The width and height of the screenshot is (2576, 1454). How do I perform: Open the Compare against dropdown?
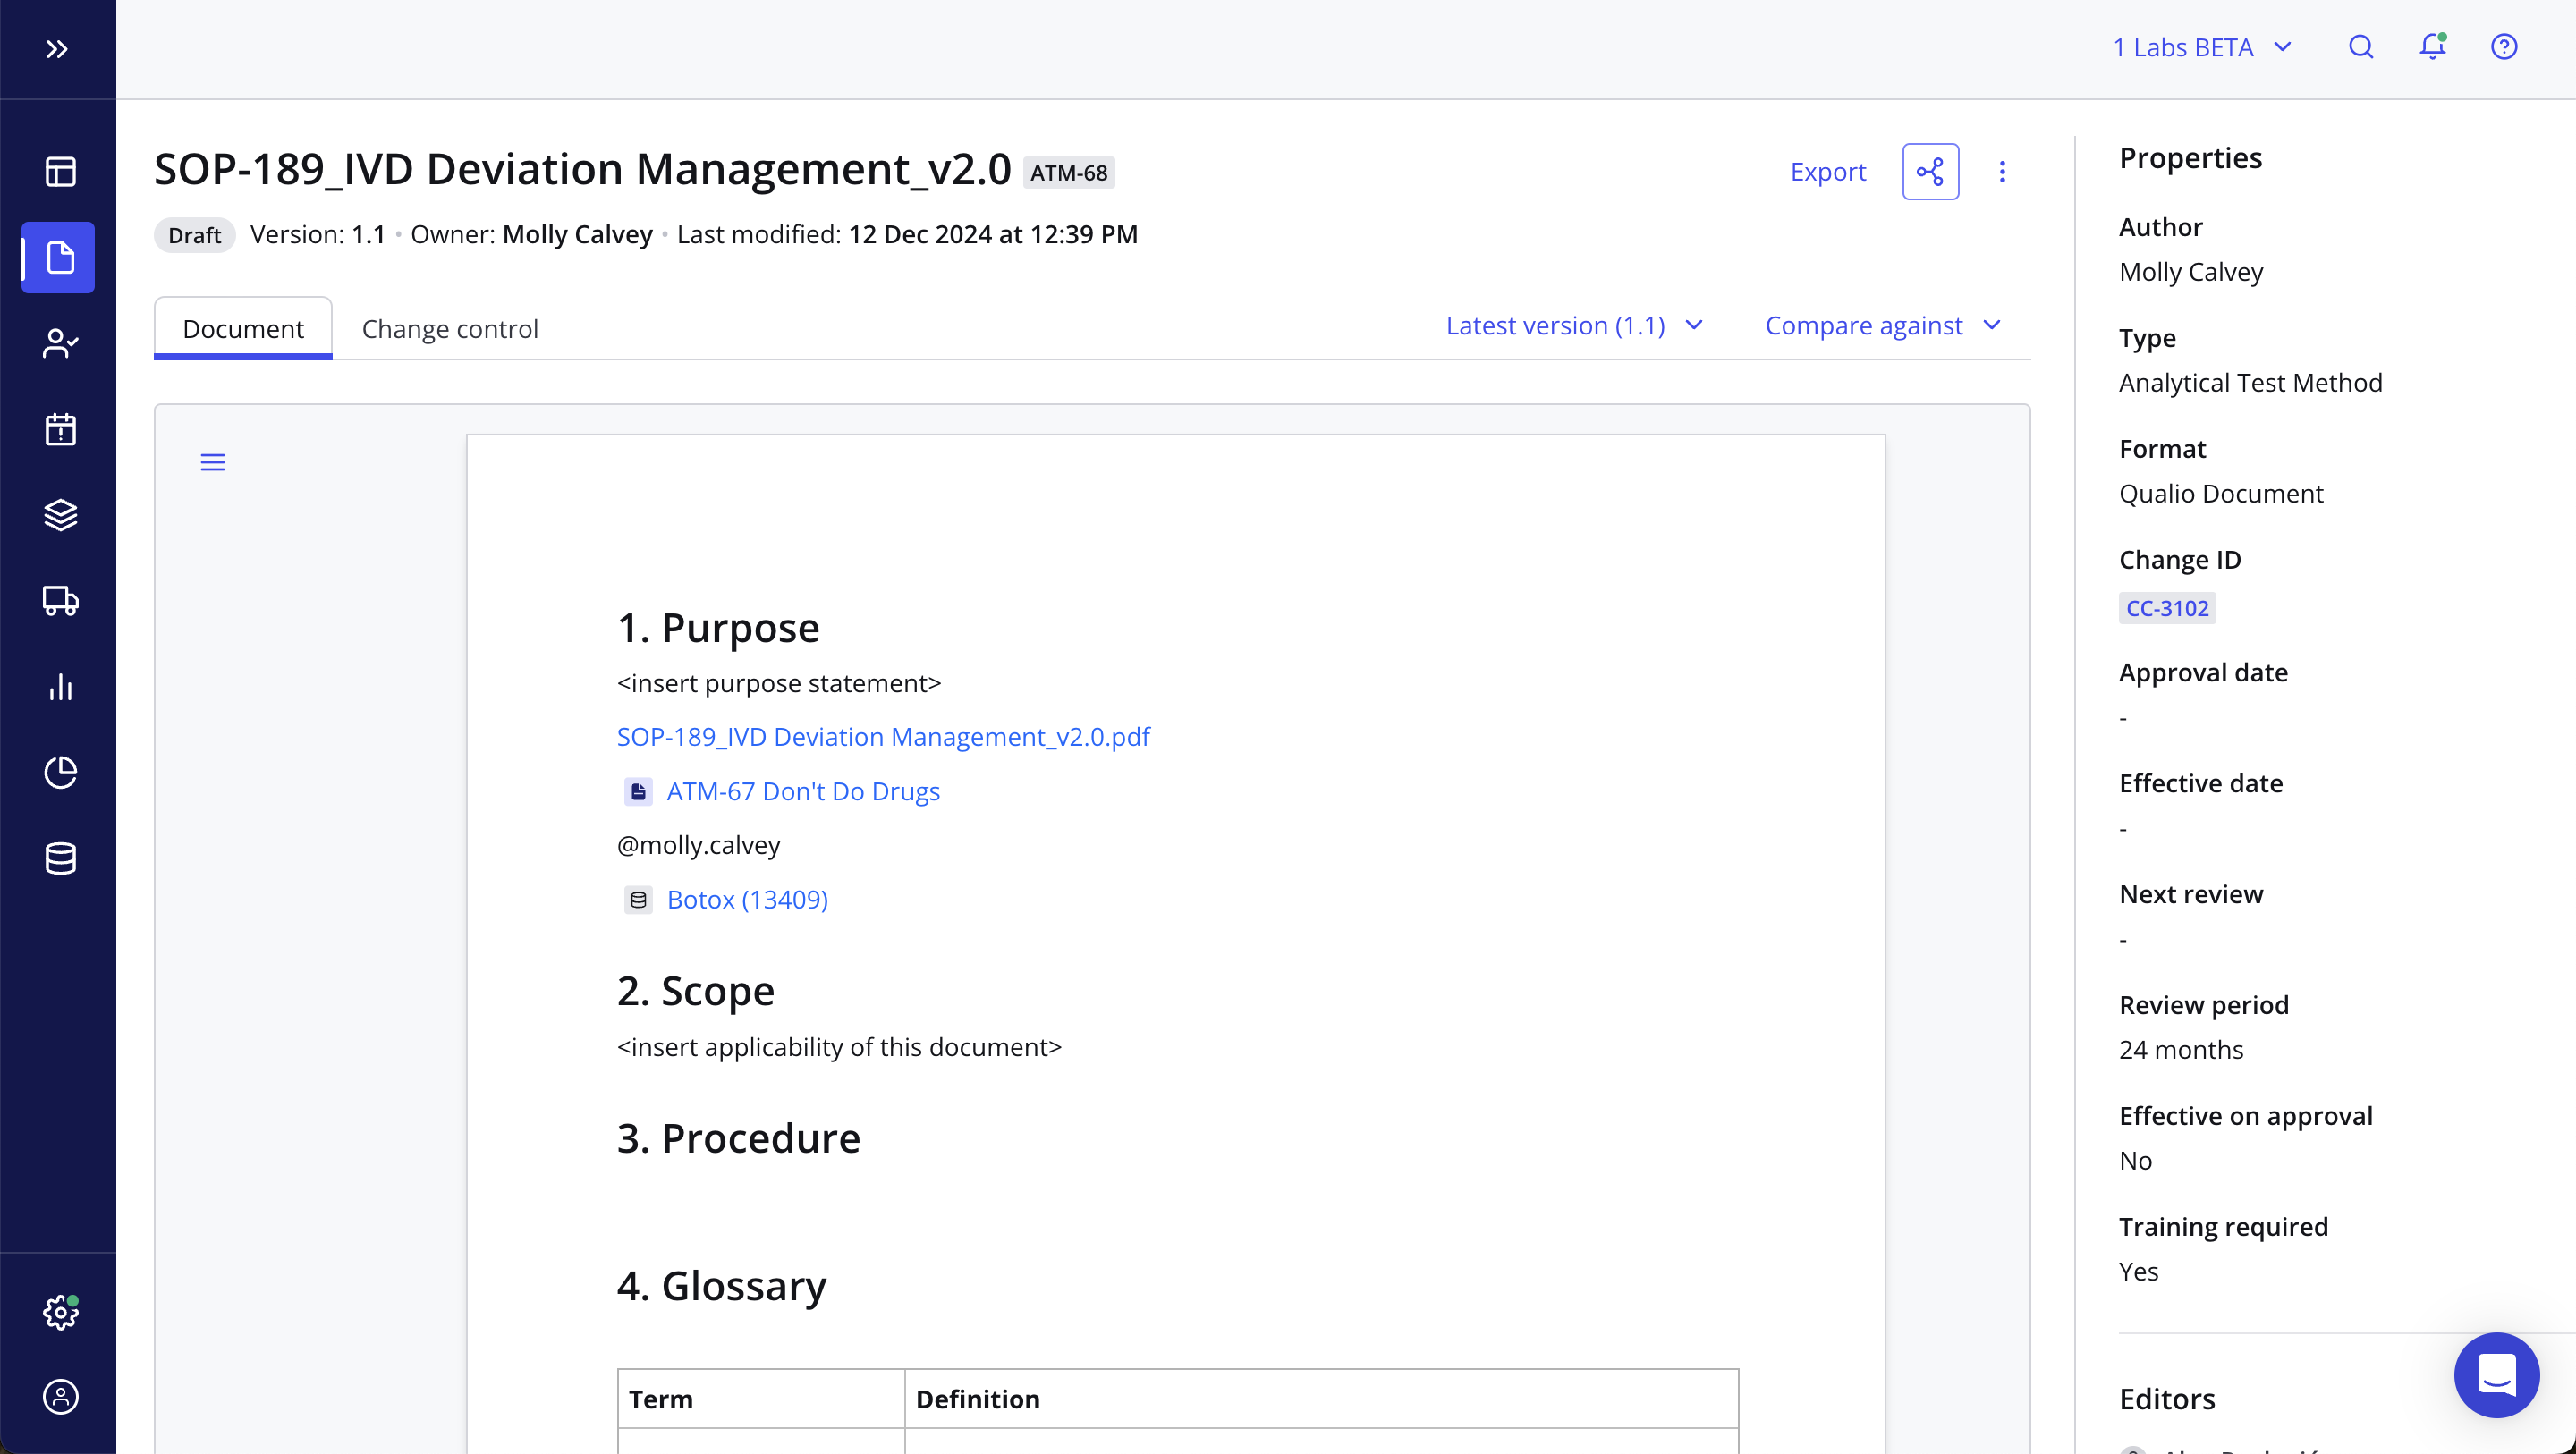coord(1883,325)
